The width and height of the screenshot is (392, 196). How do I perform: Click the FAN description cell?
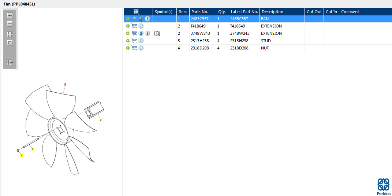coord(282,19)
